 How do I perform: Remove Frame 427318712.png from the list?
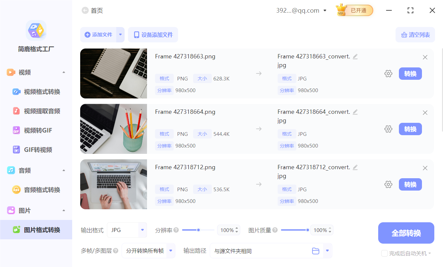tap(425, 168)
